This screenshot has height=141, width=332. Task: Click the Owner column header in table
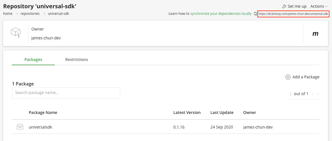(250, 113)
